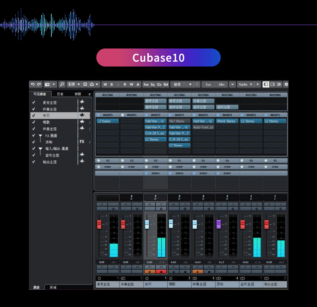
Task: Open the NS1 Mono insert slot
Action: [179, 121]
